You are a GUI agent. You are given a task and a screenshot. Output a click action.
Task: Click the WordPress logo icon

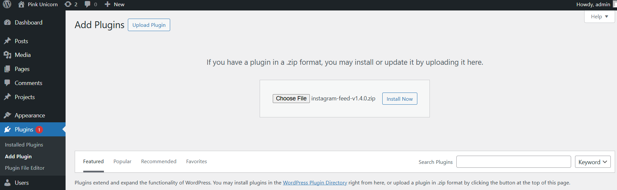coord(7,4)
